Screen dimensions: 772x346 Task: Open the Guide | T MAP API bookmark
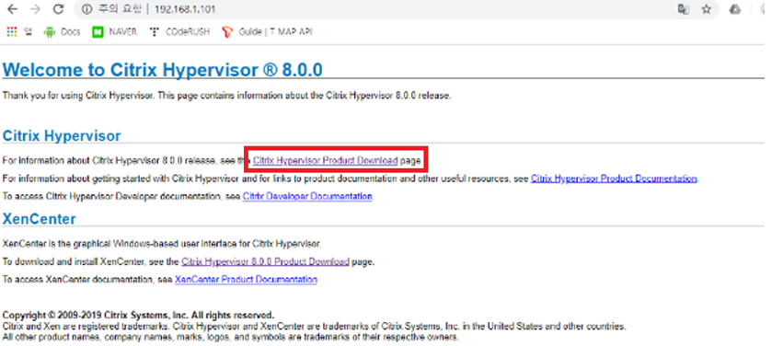267,32
